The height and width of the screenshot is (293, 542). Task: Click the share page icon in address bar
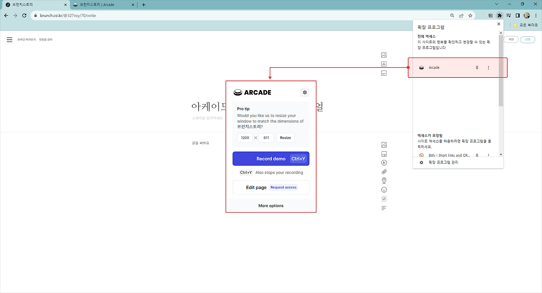[461, 16]
